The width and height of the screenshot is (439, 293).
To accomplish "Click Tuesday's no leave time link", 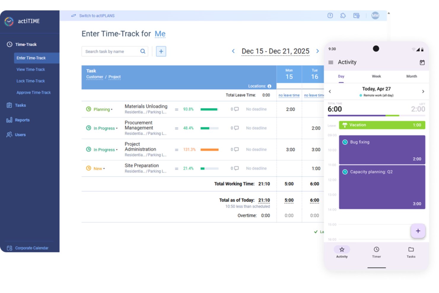I will click(314, 95).
